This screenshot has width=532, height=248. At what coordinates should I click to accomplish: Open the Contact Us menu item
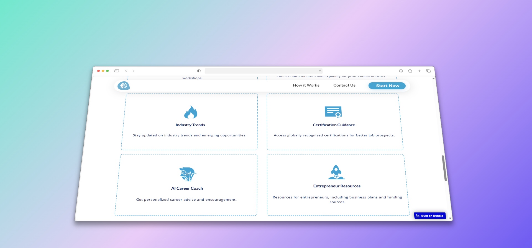click(344, 85)
